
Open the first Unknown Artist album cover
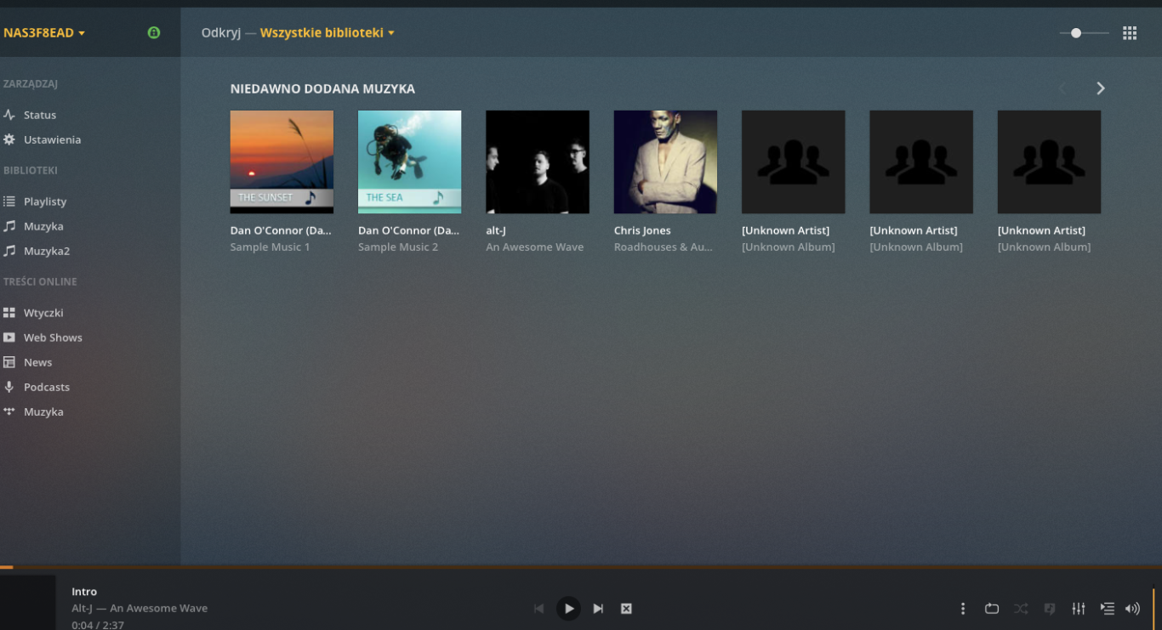tap(793, 162)
